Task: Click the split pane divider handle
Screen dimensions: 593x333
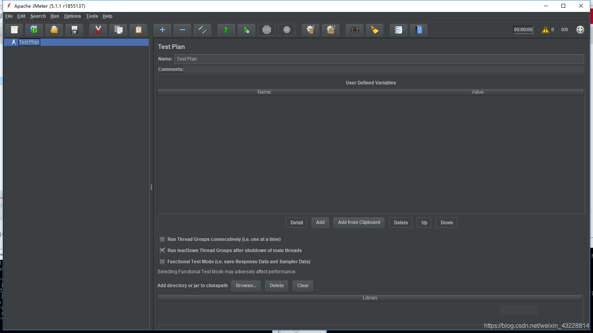Action: pos(151,187)
